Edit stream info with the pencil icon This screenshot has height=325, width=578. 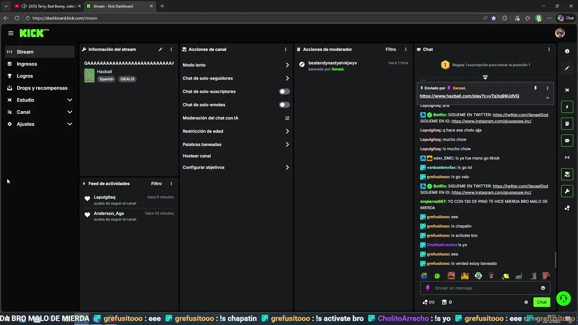click(160, 49)
